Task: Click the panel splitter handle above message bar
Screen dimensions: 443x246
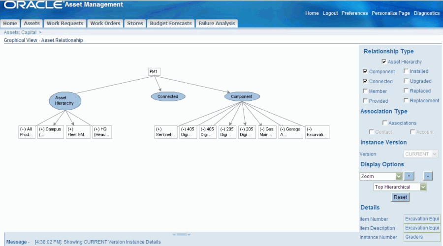Action: [181, 235]
